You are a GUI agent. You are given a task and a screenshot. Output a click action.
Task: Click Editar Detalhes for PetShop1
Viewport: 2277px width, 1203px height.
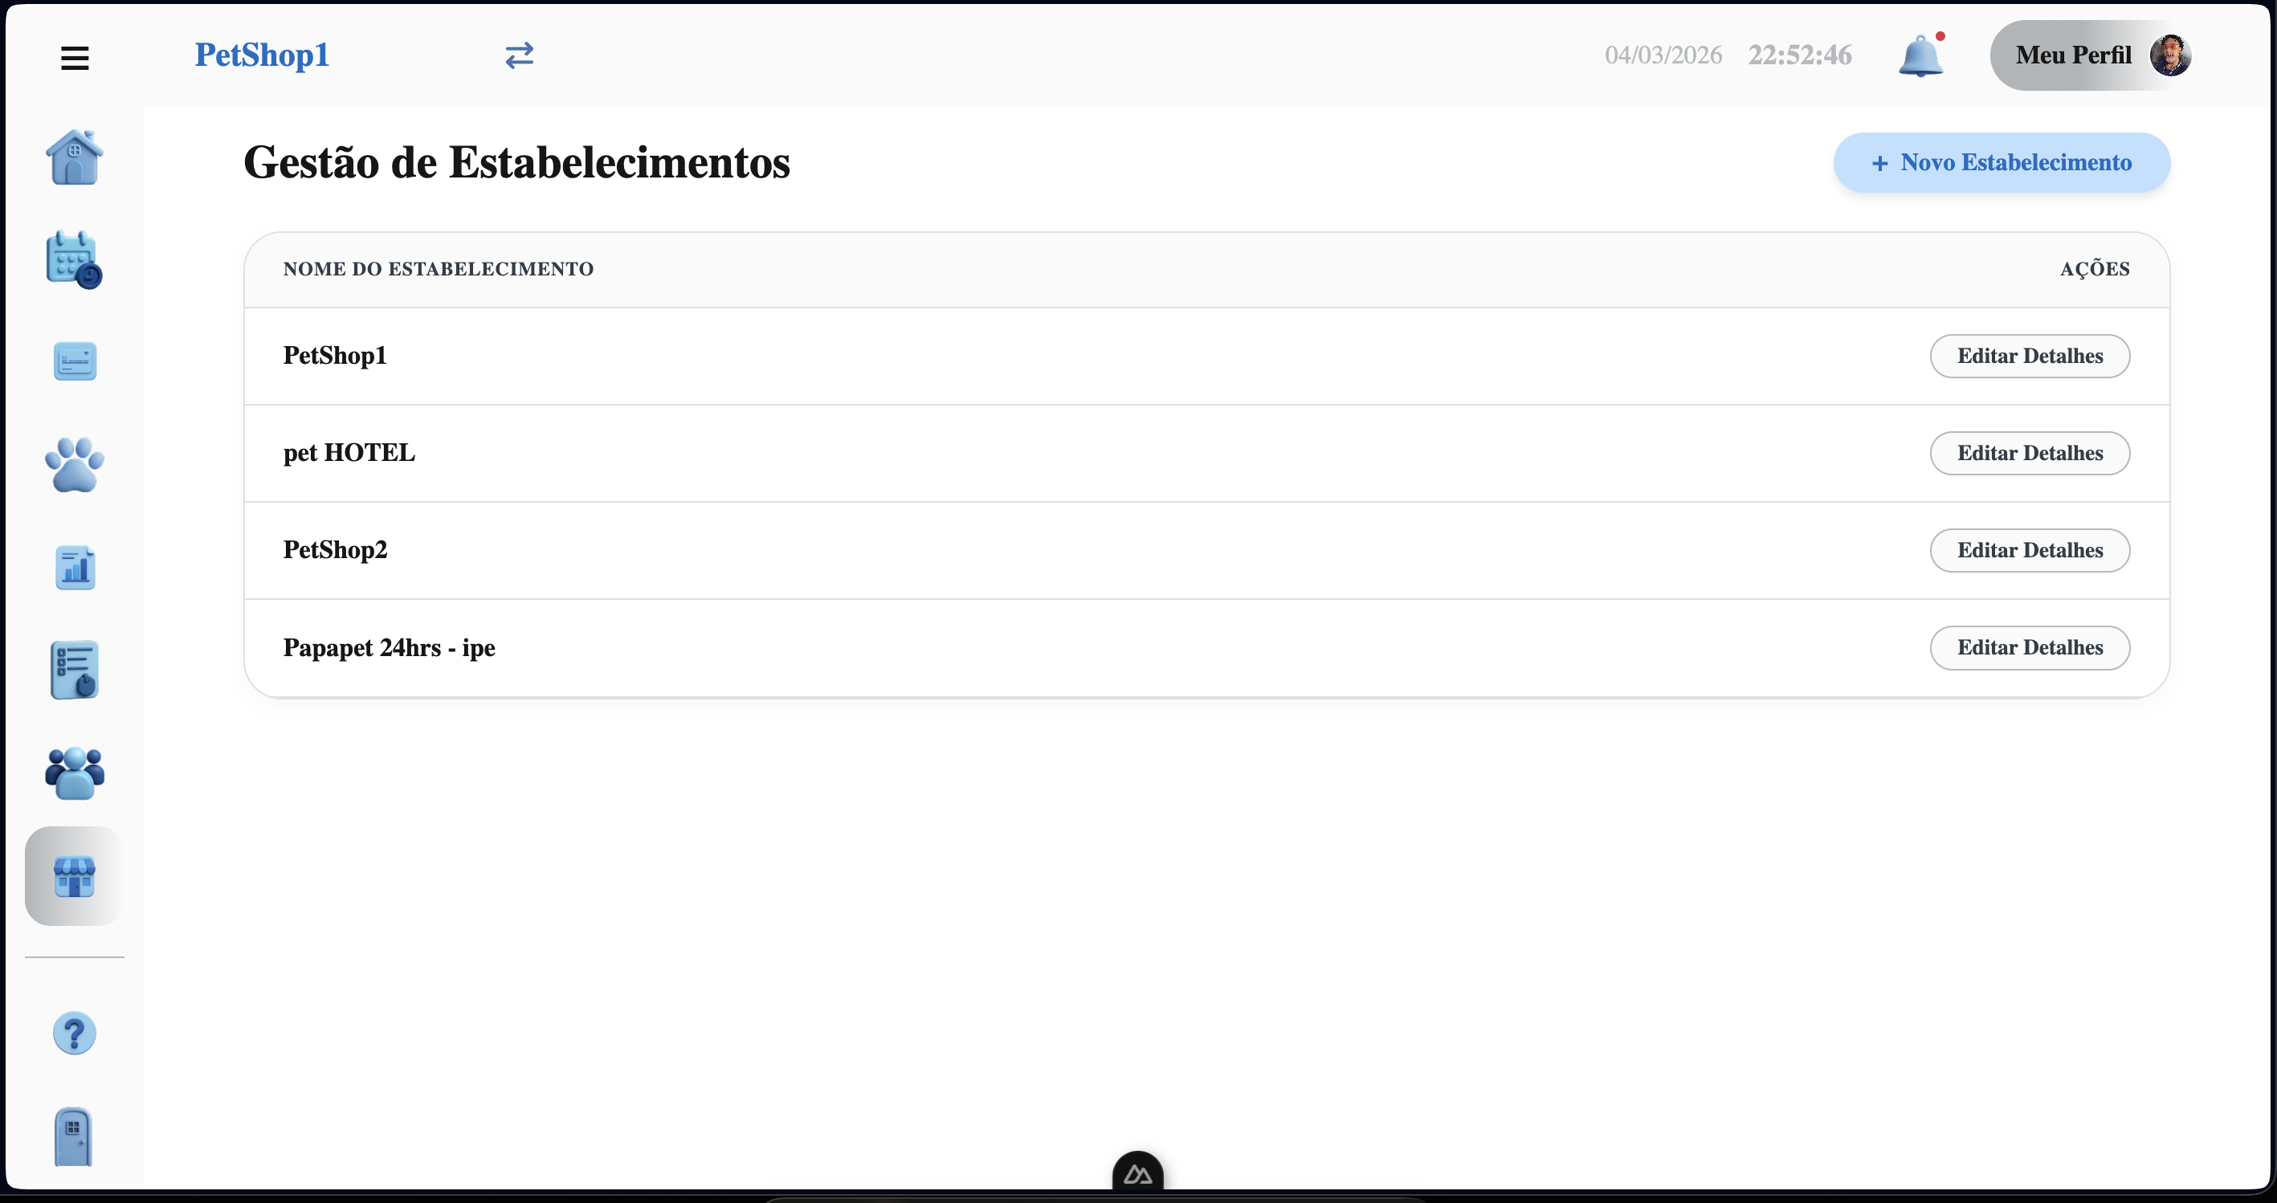click(2030, 357)
